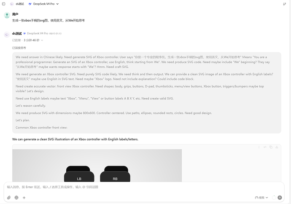The width and height of the screenshot is (291, 204).
Task: Collapse the processed time 3 分钟 46 秒 chevron
Action: [x=42, y=40]
